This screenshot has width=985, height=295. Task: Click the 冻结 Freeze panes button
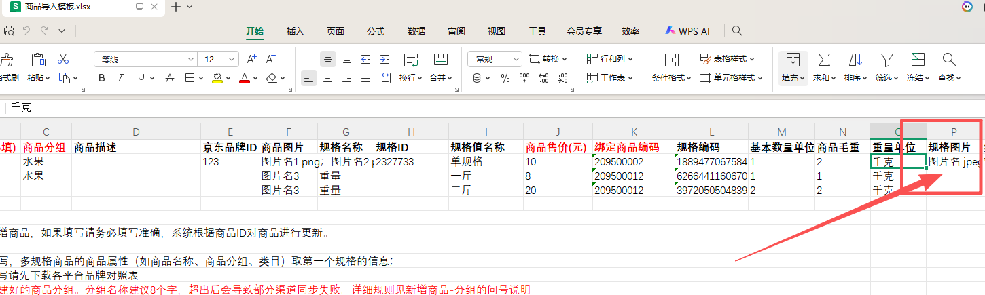[918, 67]
